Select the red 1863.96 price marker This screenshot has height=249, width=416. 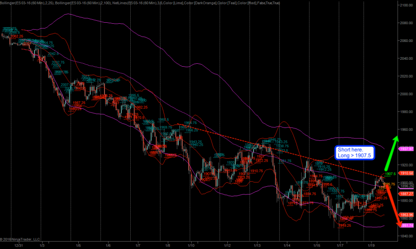coord(407,214)
